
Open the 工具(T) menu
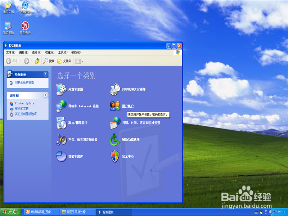click(x=63, y=52)
